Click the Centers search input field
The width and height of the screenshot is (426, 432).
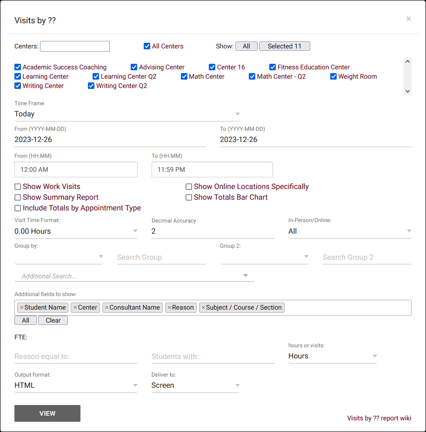pyautogui.click(x=75, y=46)
